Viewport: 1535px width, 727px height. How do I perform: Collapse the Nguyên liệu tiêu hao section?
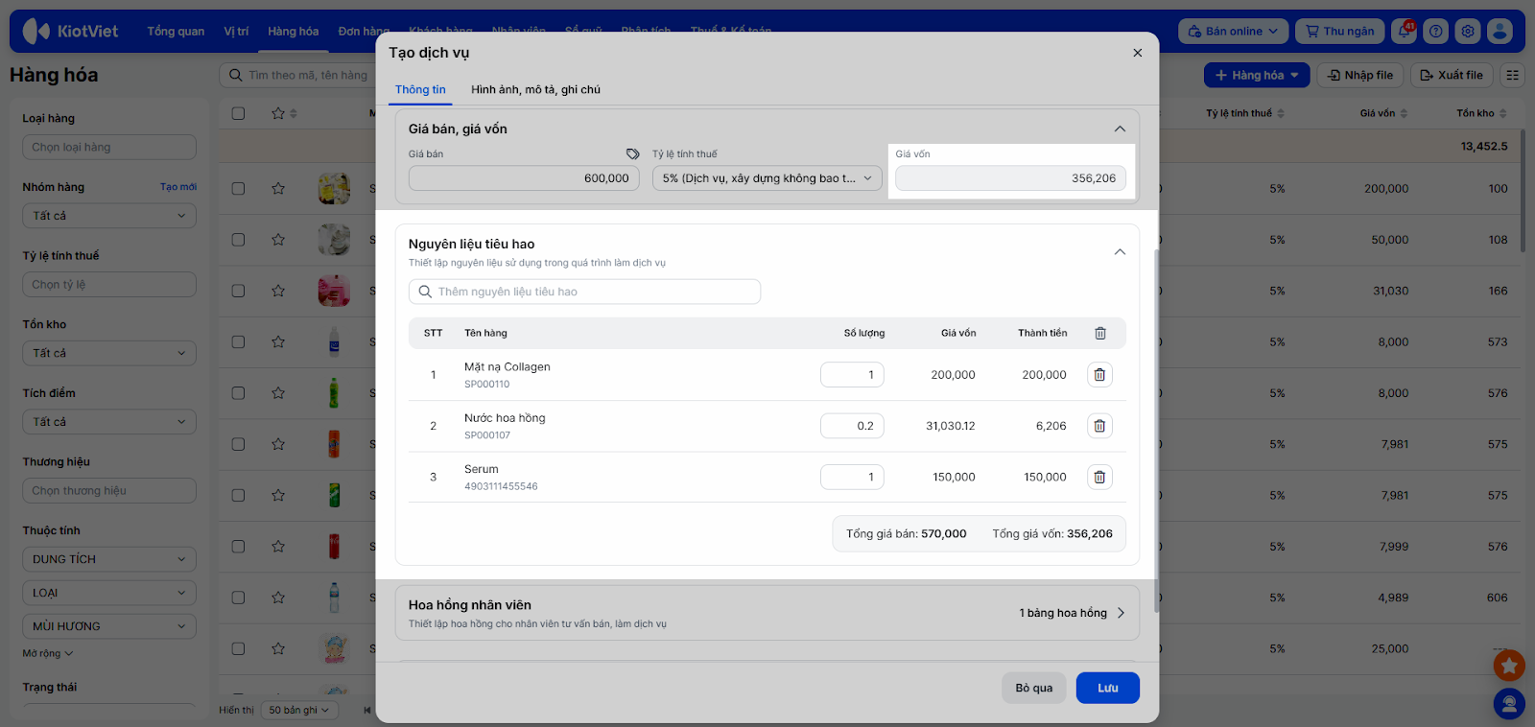coord(1120,251)
